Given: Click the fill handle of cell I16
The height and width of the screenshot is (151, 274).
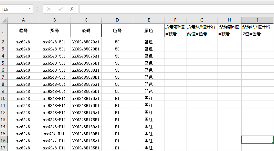Looking at the screenshot, I should coord(273,143).
